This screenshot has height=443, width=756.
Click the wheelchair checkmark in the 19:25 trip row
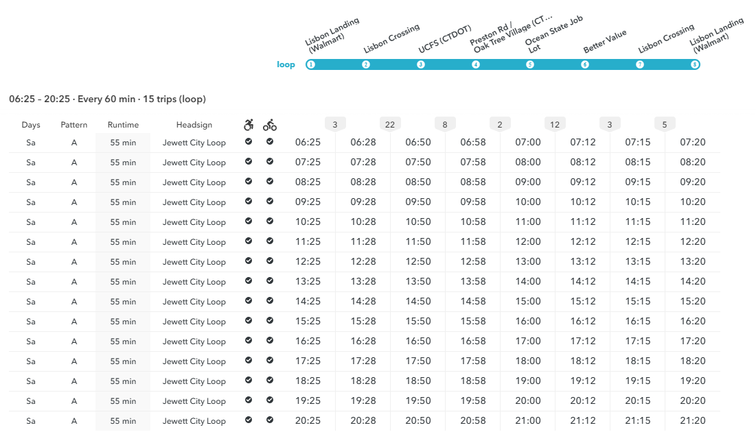coord(249,400)
